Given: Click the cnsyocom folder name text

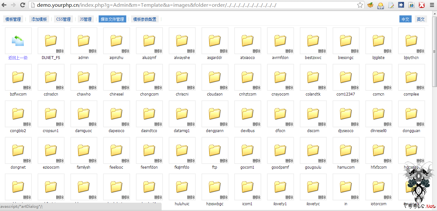Looking at the screenshot, I should click(280, 94).
